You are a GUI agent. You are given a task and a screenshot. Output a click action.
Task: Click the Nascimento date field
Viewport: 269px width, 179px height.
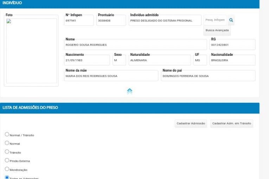coord(87,60)
